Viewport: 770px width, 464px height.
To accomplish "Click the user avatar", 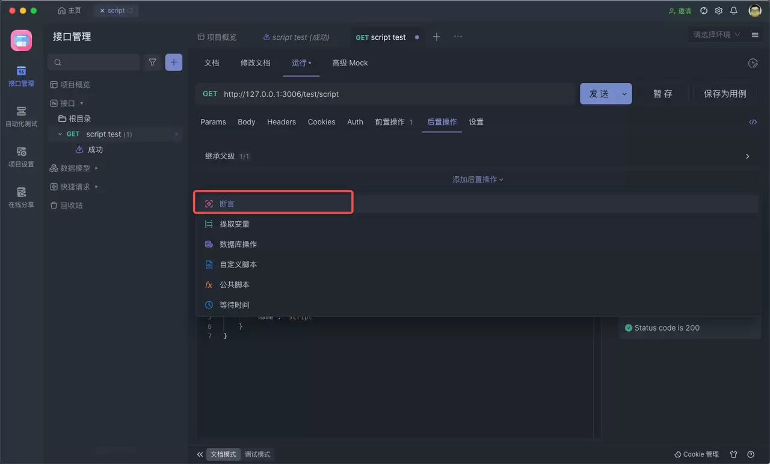I will pyautogui.click(x=755, y=11).
